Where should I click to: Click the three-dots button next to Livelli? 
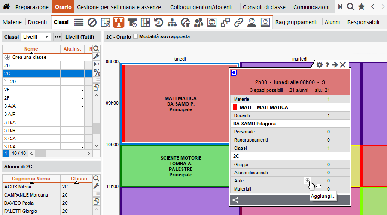click(58, 37)
